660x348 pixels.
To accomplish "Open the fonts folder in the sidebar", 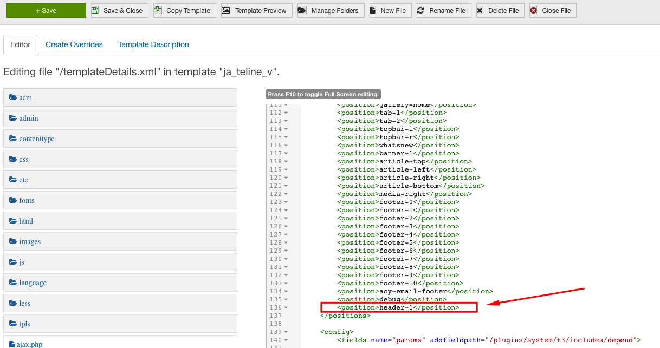I will [x=26, y=200].
